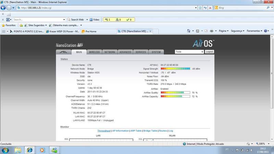
Task: Click the Bing search magnifier icon
Action: click(268, 8)
